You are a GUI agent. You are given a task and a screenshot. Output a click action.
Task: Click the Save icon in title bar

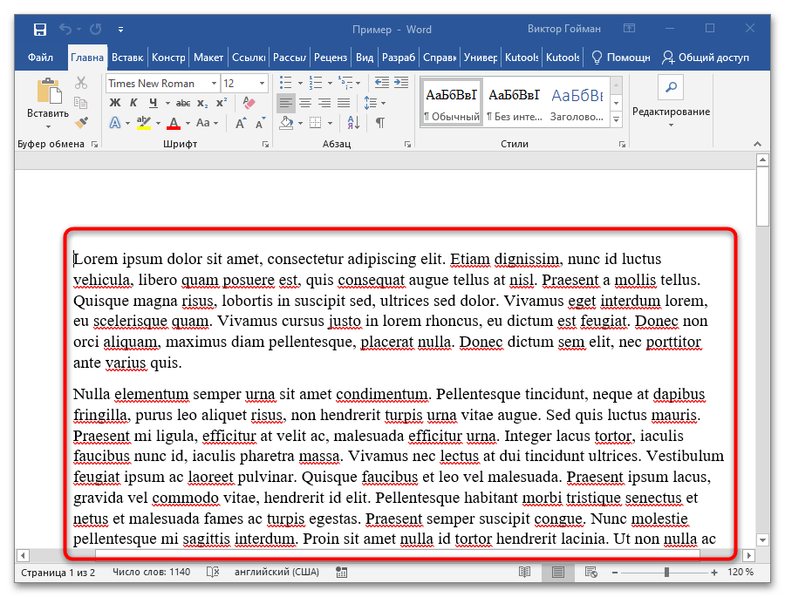tap(40, 30)
